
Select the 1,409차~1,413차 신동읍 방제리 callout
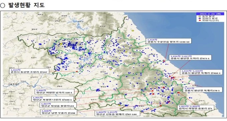(x=118, y=113)
